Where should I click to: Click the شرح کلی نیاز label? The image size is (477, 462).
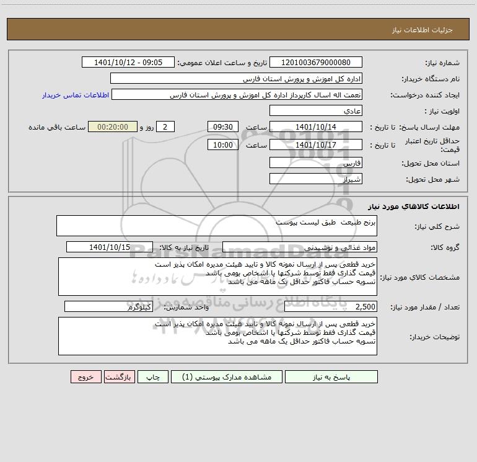(x=437, y=226)
